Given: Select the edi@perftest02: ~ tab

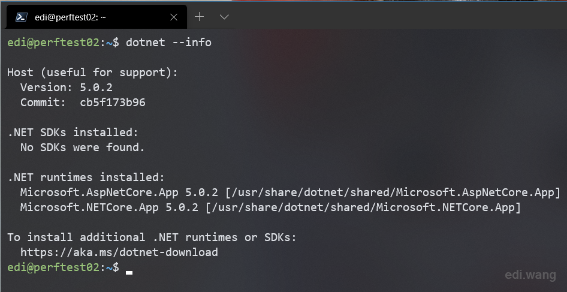Looking at the screenshot, I should click(96, 17).
